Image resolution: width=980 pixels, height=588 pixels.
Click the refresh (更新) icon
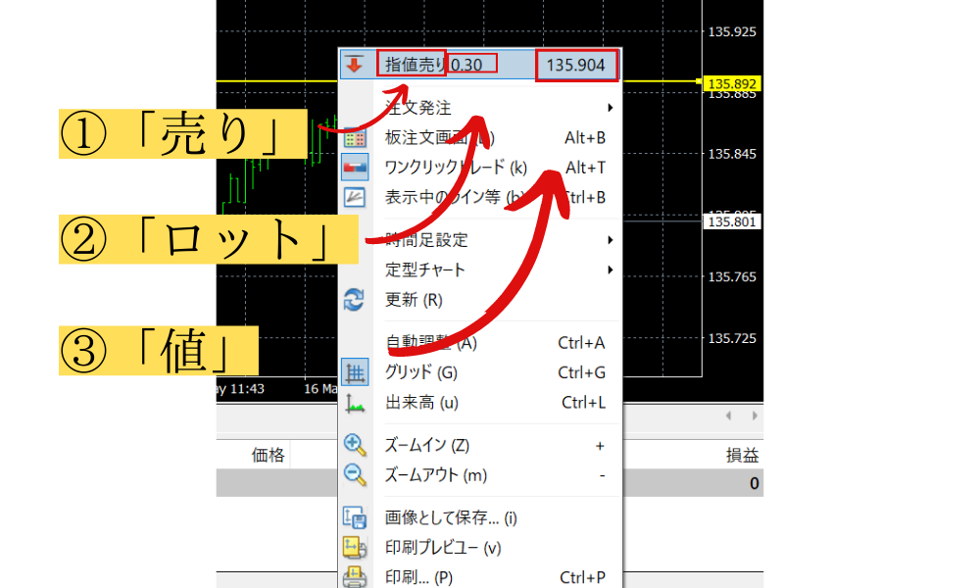coord(354,300)
